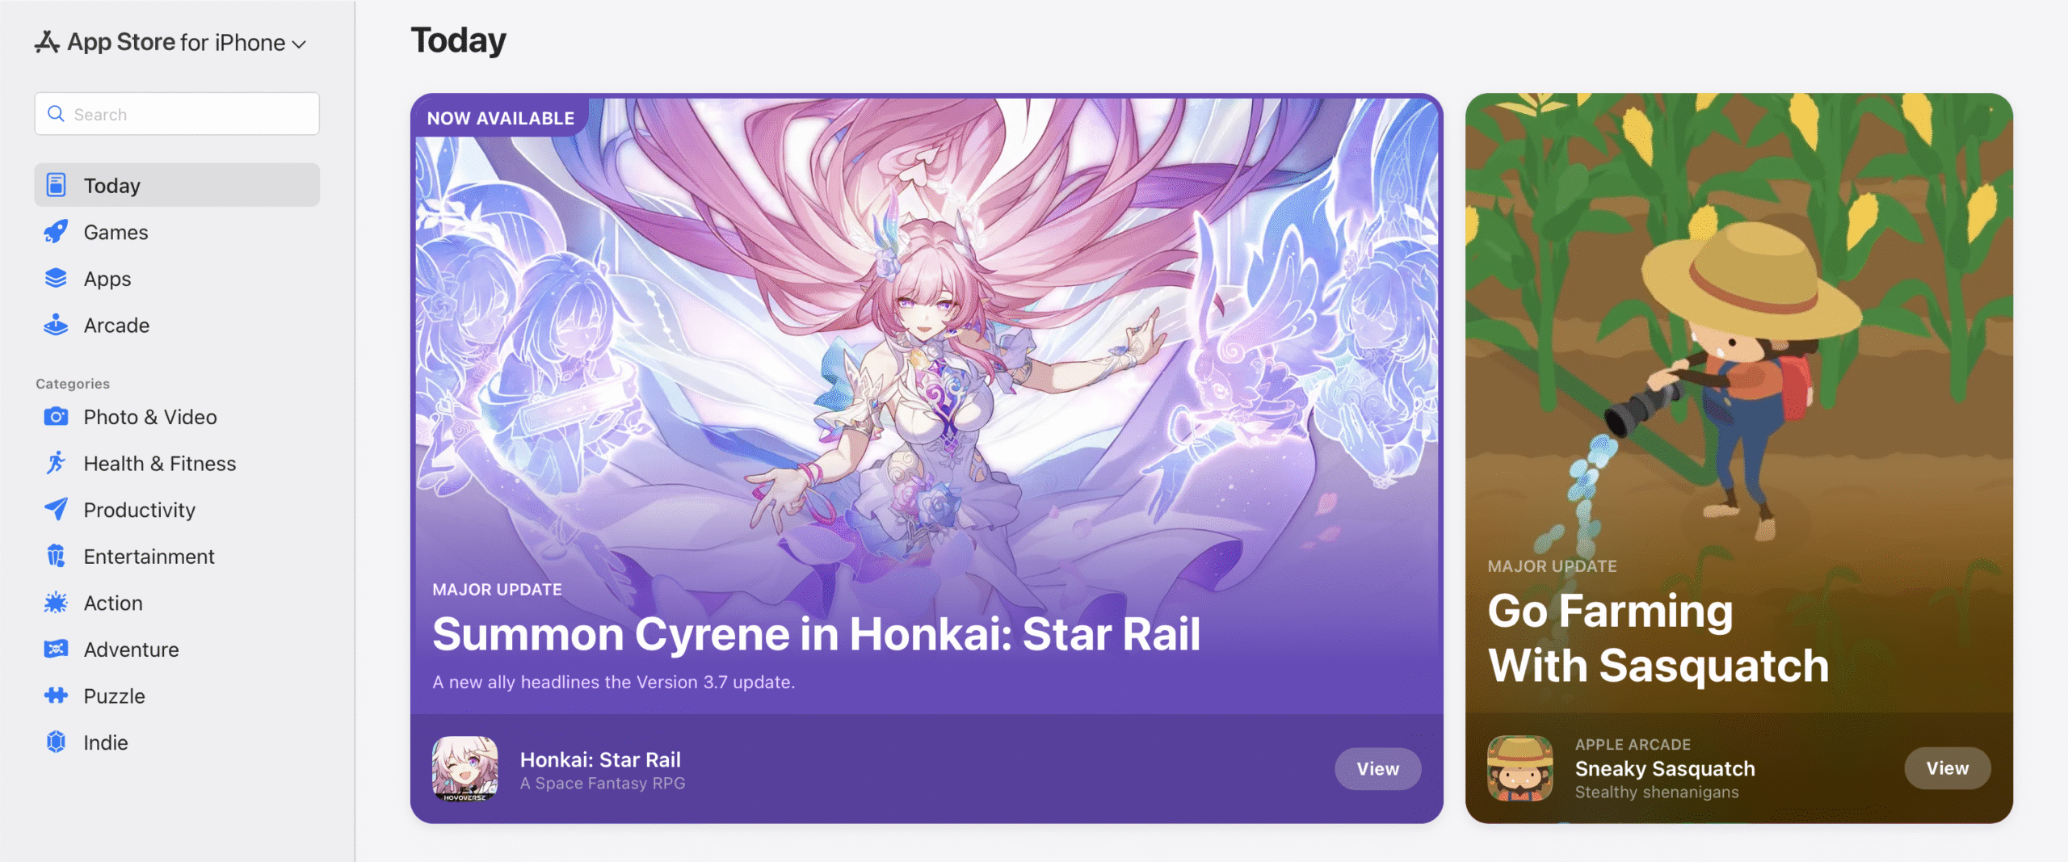Click the Productivity paper plane icon
2068x862 pixels.
point(56,509)
